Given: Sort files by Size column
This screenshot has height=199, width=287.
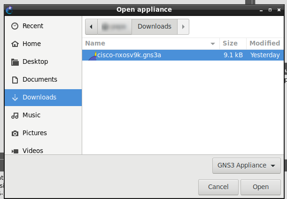Looking at the screenshot, I should click(233, 44).
